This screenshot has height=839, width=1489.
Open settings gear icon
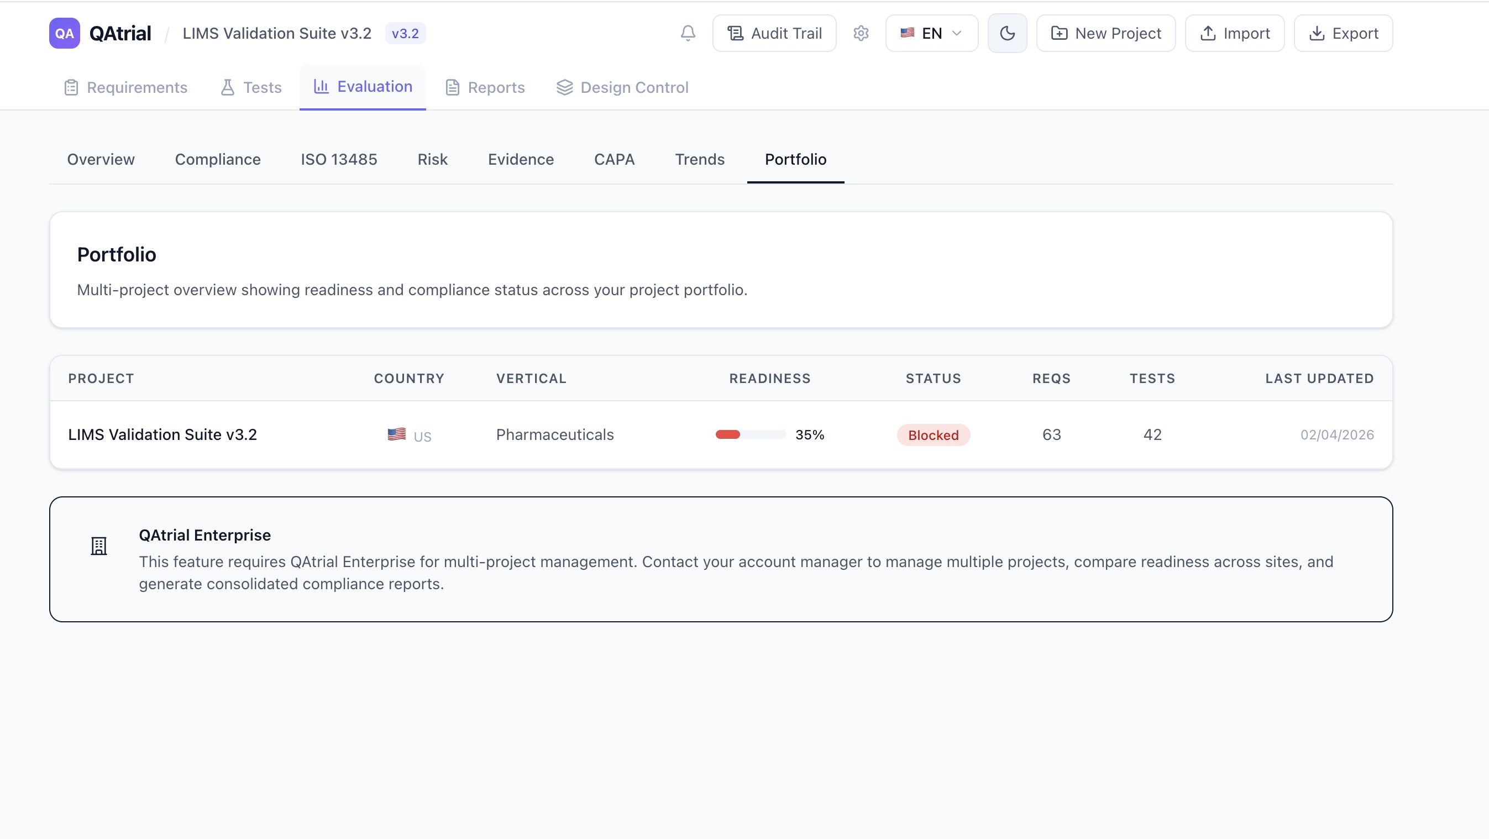pyautogui.click(x=861, y=34)
